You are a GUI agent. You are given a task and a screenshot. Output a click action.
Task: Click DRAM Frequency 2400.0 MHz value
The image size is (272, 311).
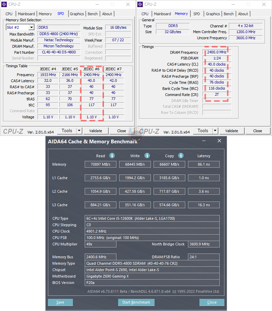tap(217, 52)
